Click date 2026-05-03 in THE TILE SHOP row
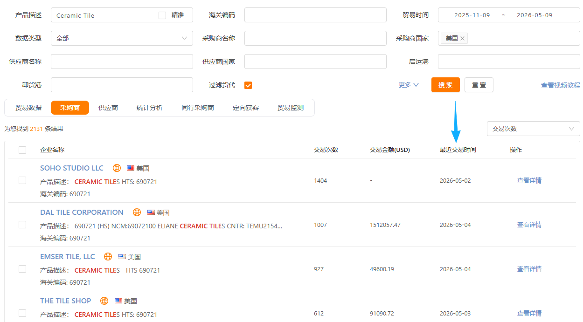 pyautogui.click(x=455, y=314)
